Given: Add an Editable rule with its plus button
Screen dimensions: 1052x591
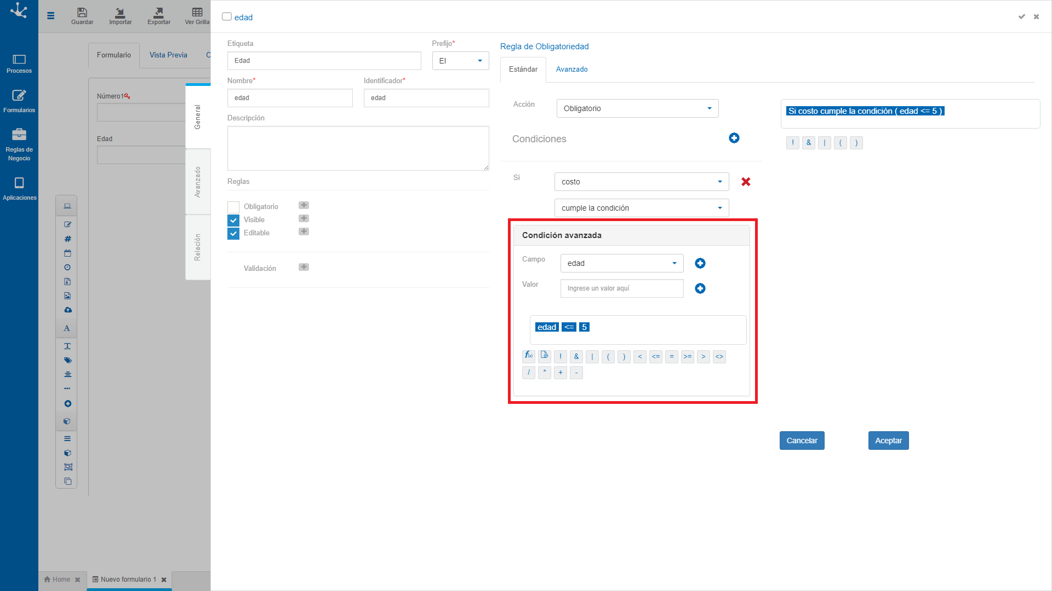Looking at the screenshot, I should 304,231.
